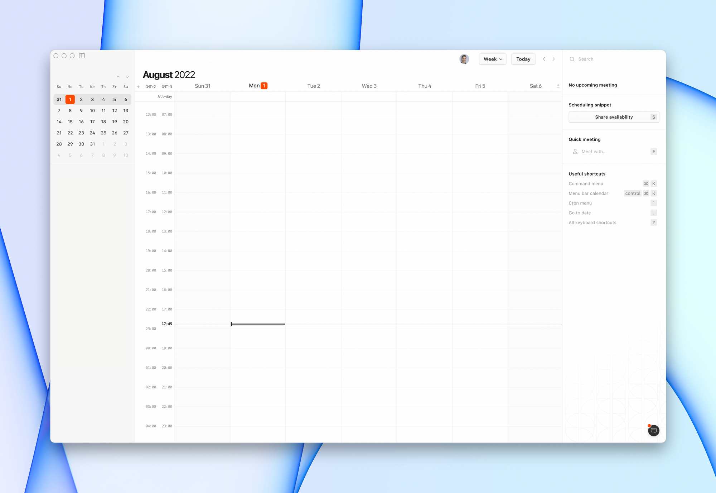Click the back navigation arrow icon
Image resolution: width=716 pixels, height=493 pixels.
click(x=544, y=59)
